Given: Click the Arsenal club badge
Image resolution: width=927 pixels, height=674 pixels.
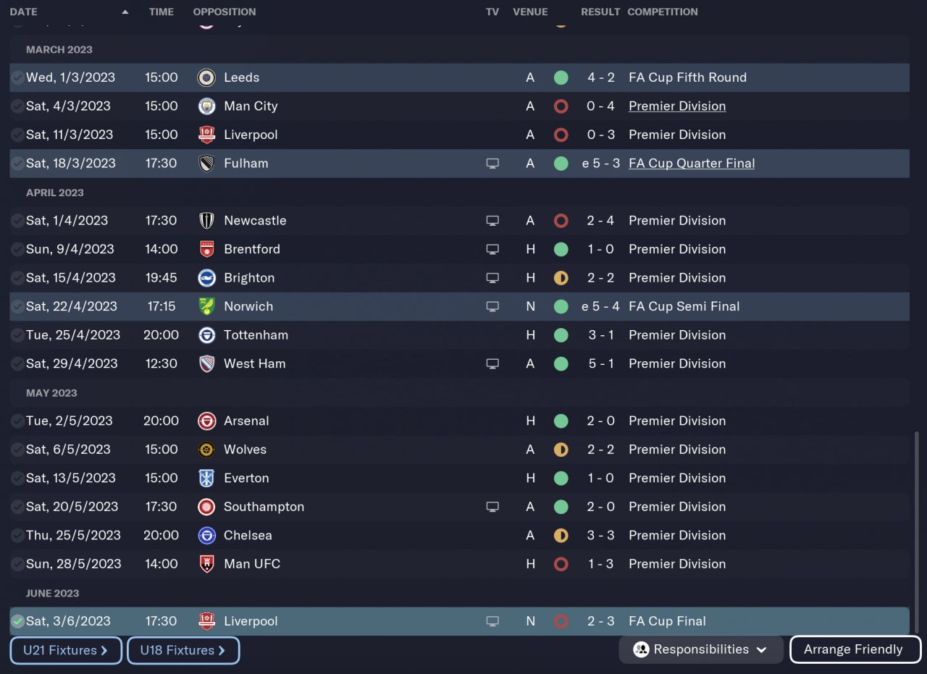Looking at the screenshot, I should pyautogui.click(x=206, y=421).
